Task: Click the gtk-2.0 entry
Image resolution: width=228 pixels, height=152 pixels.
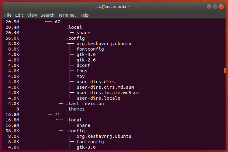Action: (x=86, y=60)
